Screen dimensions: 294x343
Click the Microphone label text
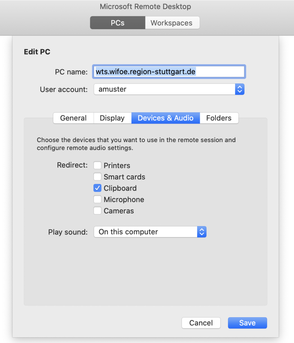(124, 200)
